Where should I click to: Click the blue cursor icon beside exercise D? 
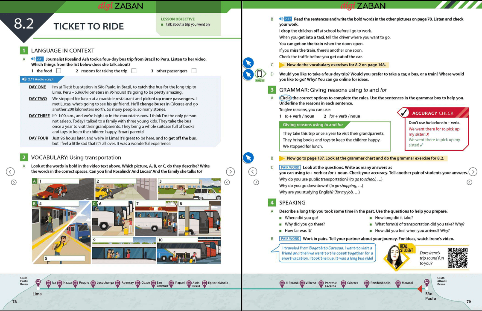(248, 75)
